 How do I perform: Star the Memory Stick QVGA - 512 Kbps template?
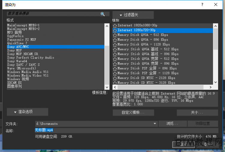coord(115,35)
